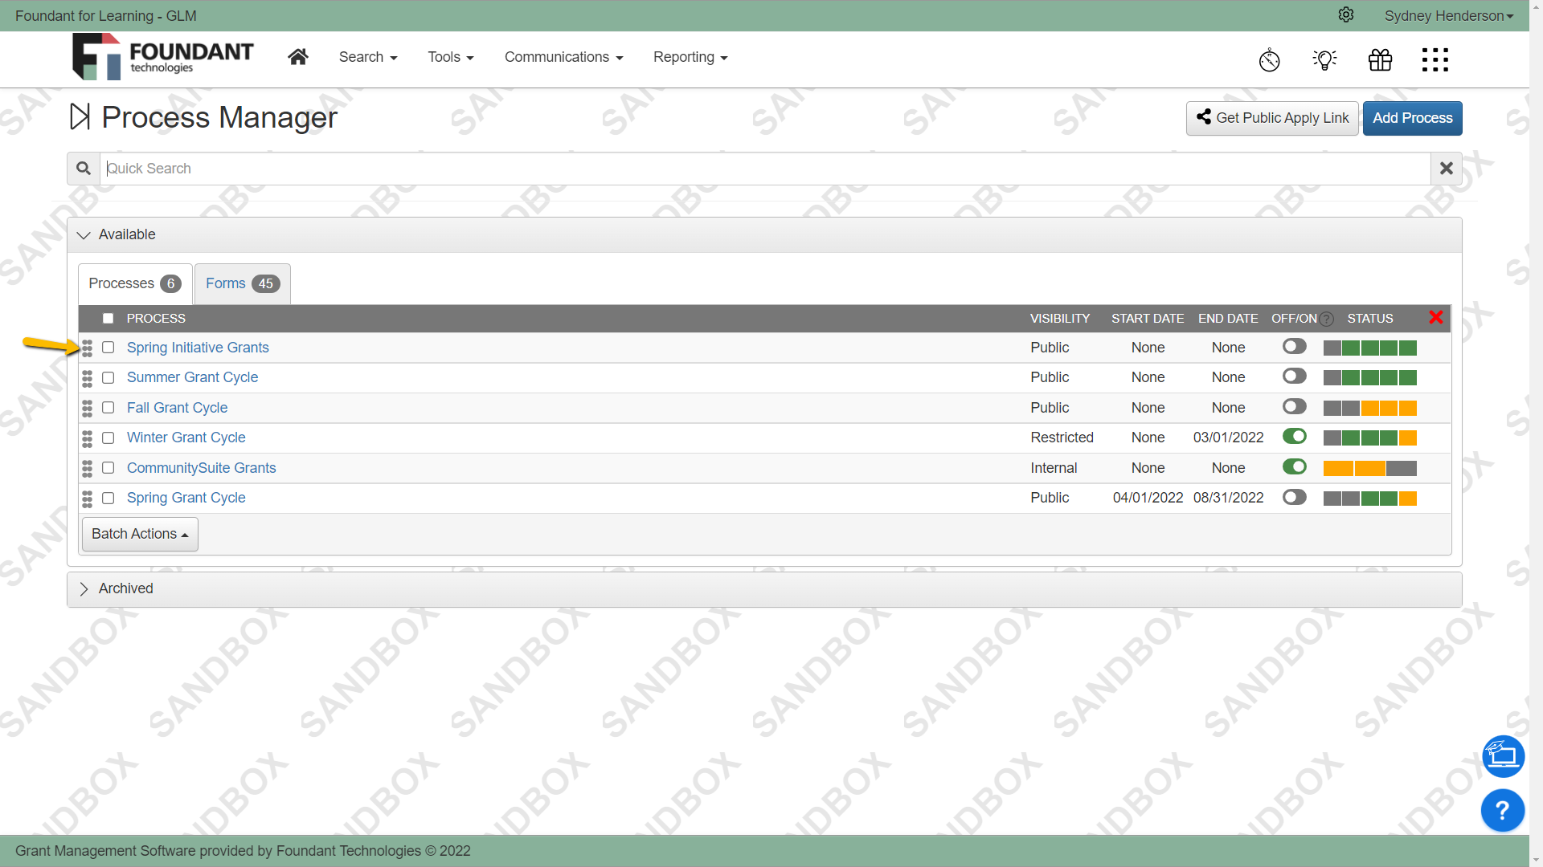Click status bar for Spring Initiative Grants
Viewport: 1543px width, 867px height.
1369,348
